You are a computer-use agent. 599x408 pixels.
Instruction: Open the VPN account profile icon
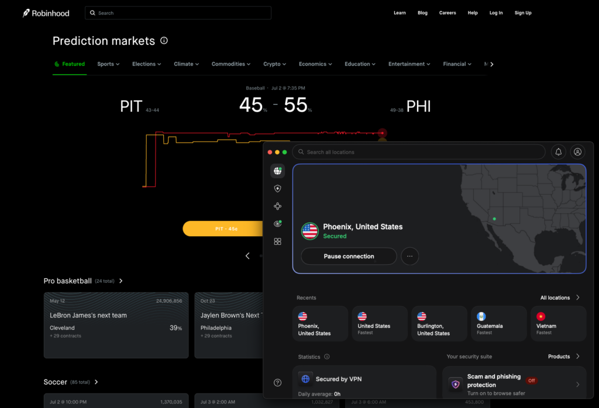pos(577,152)
